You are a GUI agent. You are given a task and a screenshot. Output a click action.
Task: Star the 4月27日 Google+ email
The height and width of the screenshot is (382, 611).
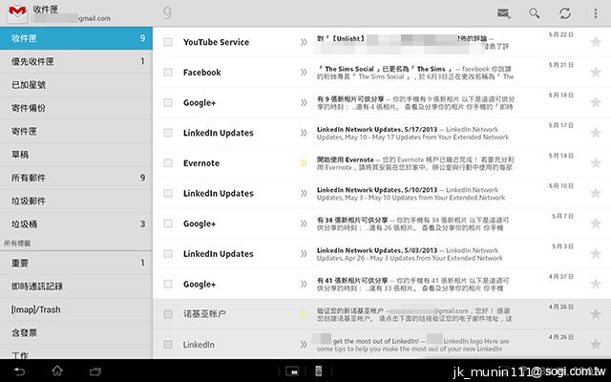[x=596, y=284]
